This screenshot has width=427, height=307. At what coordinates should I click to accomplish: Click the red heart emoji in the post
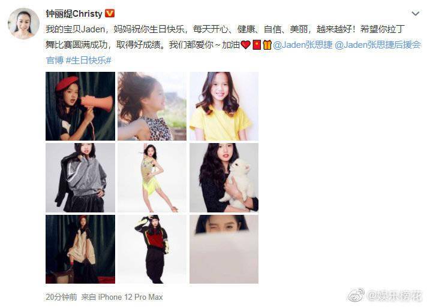pyautogui.click(x=246, y=44)
